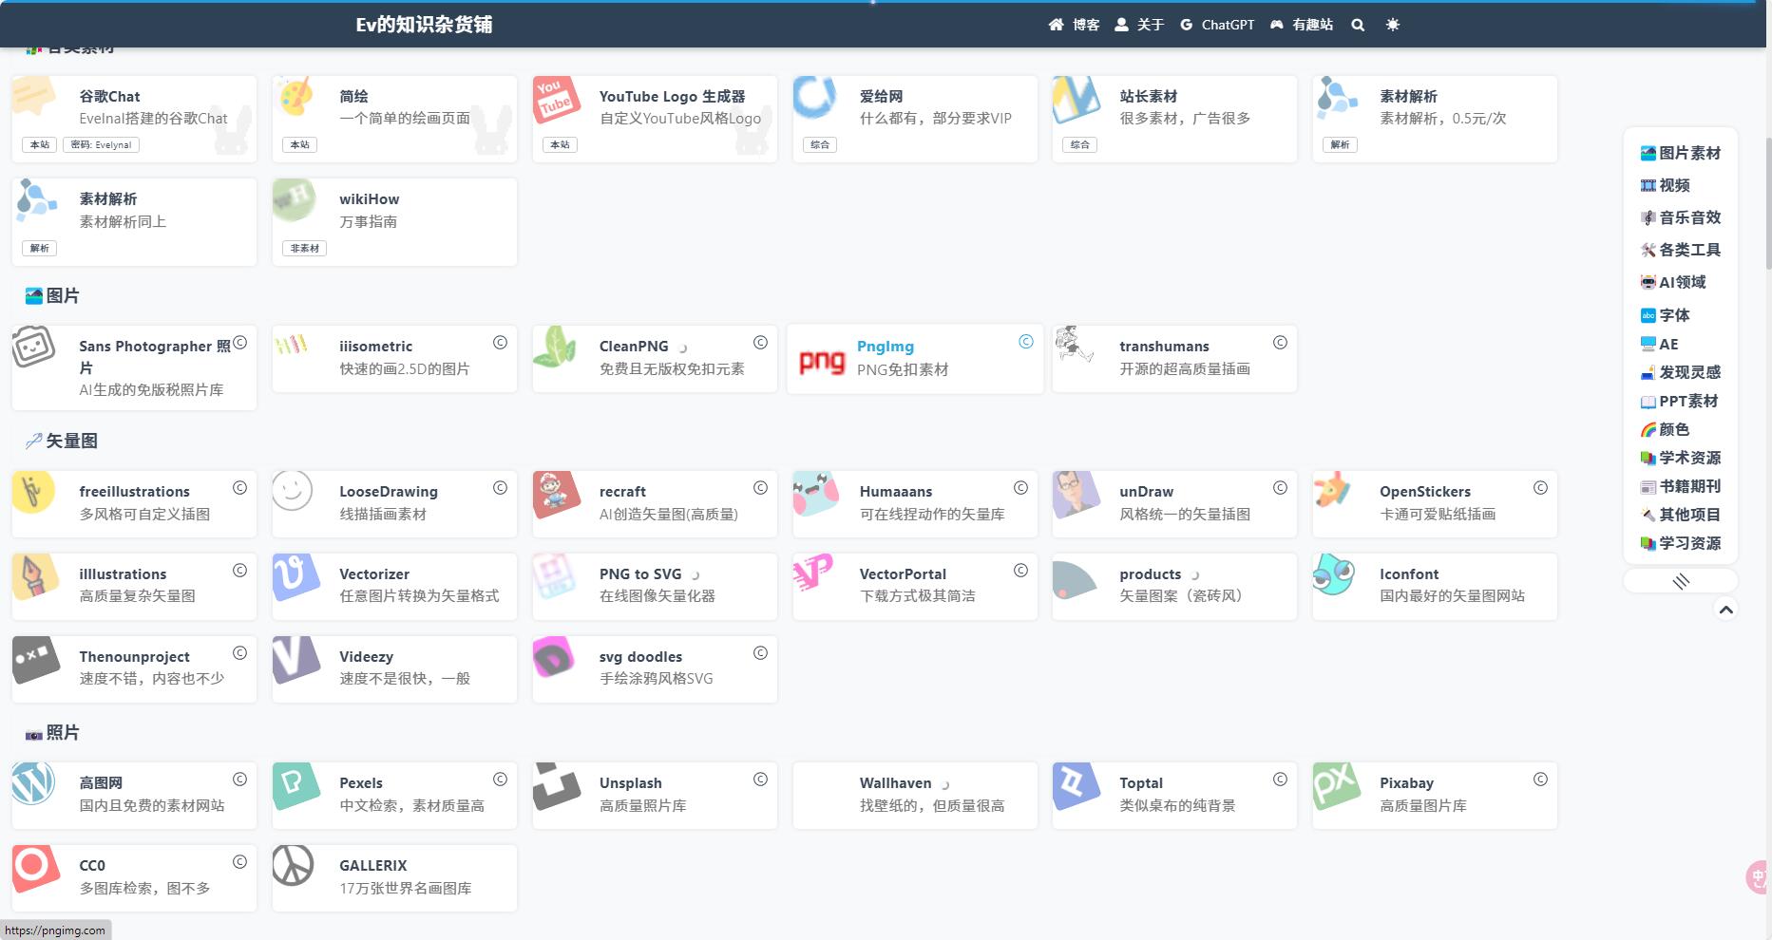This screenshot has width=1772, height=940.
Task: Click the Ev的知识杂货铺 site title
Action: (424, 26)
